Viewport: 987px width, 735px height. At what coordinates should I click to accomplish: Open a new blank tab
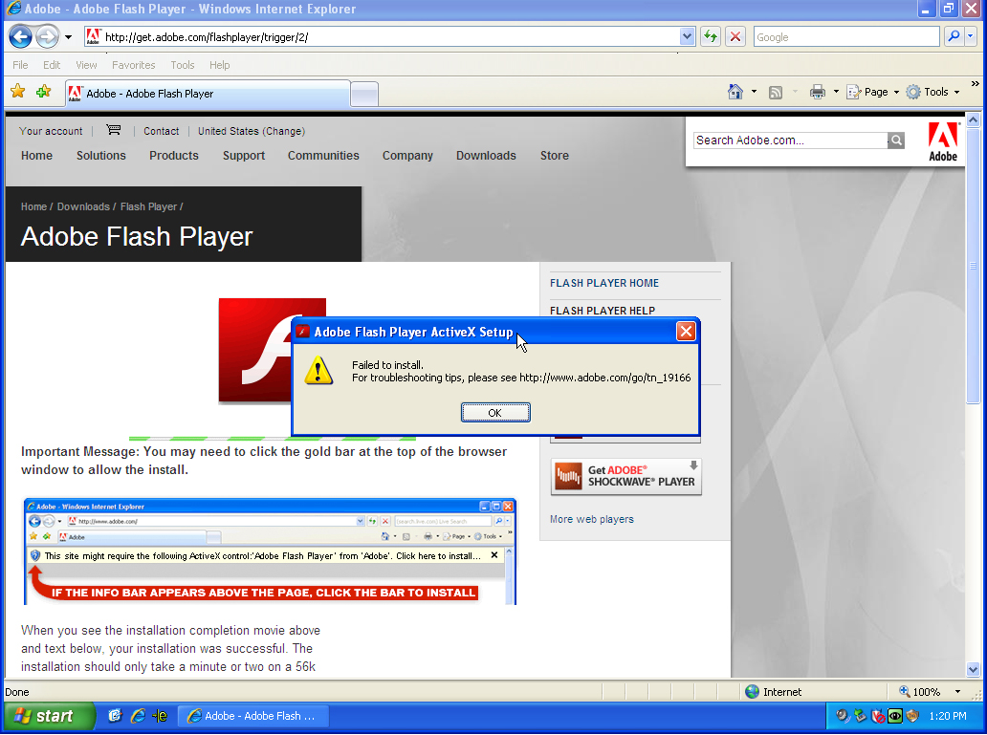point(363,95)
